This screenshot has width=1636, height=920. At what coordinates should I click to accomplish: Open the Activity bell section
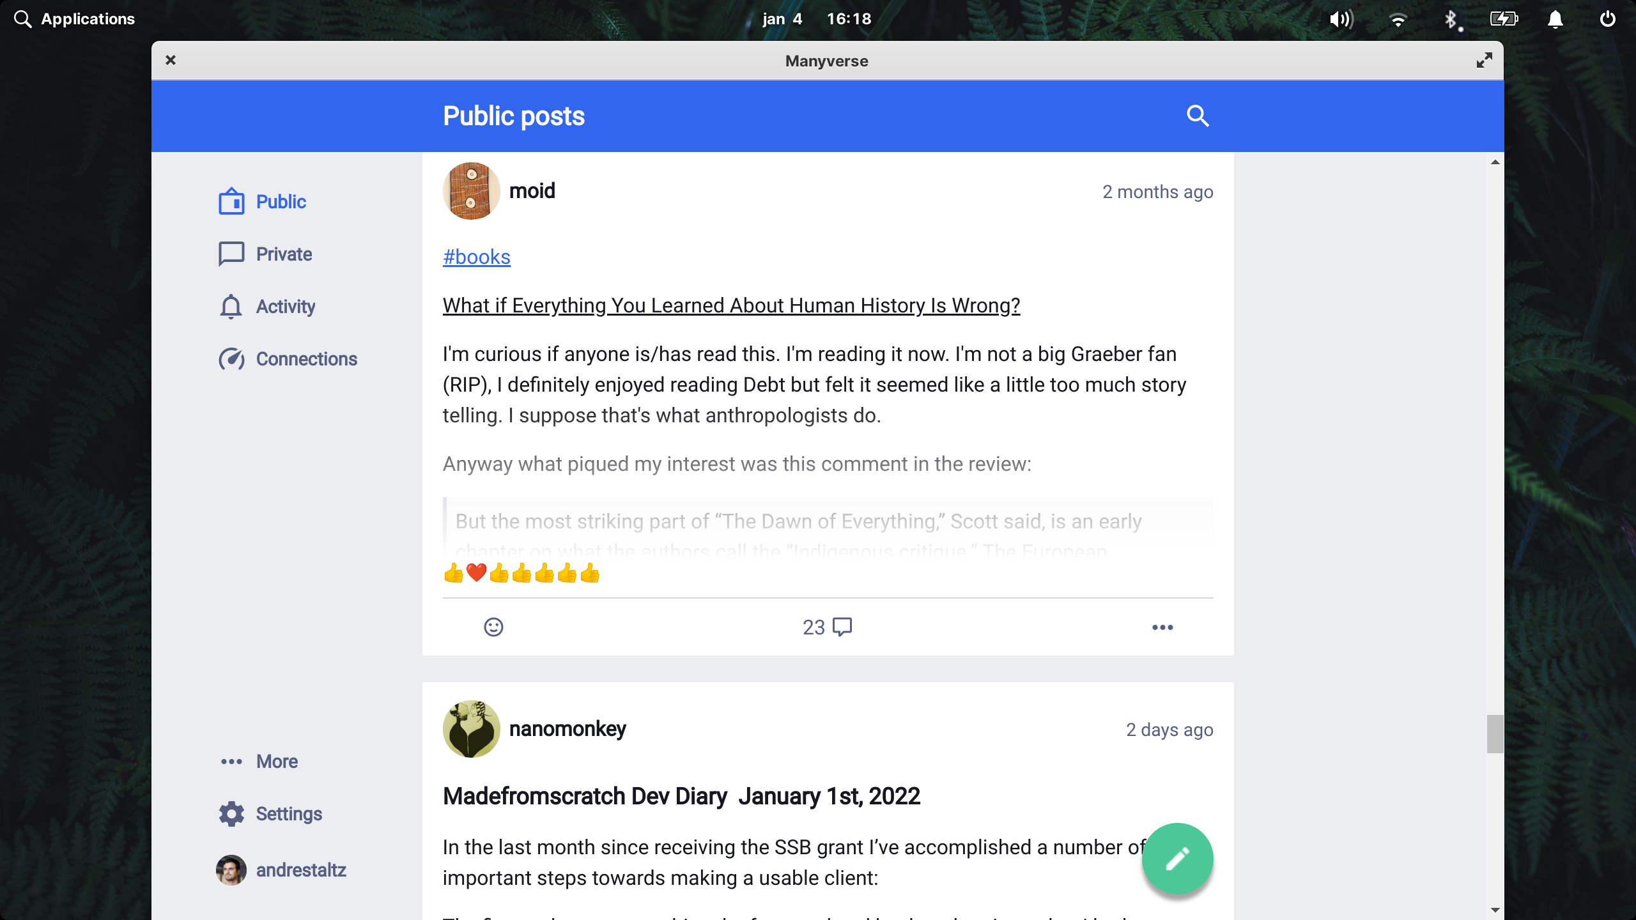(x=266, y=306)
